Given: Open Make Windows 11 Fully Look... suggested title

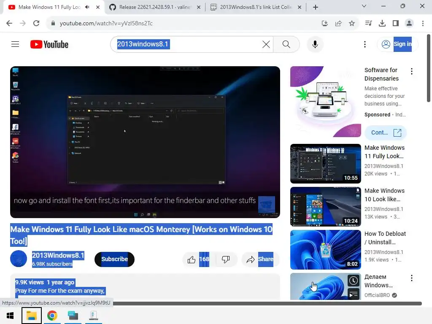Looking at the screenshot, I should [x=384, y=152].
